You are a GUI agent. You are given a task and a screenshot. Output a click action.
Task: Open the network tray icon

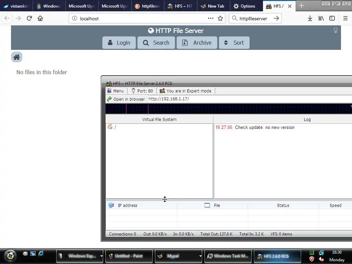[321, 253]
